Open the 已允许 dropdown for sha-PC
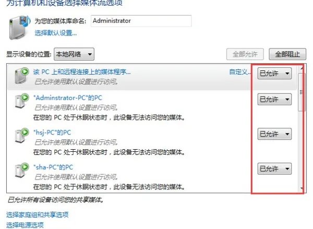Viewport: 313px width, 229px height. [274, 169]
